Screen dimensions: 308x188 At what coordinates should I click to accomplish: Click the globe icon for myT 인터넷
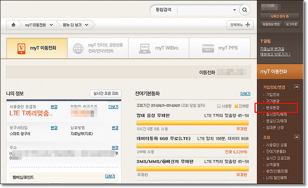(78, 48)
